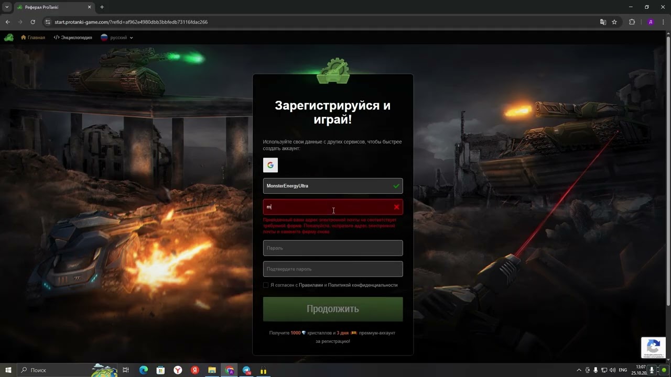This screenshot has height=377, width=671.
Task: Open Microsoft Store from the taskbar
Action: coord(160,370)
